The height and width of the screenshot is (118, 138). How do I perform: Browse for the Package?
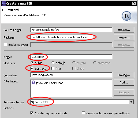pyautogui.click(x=124, y=37)
